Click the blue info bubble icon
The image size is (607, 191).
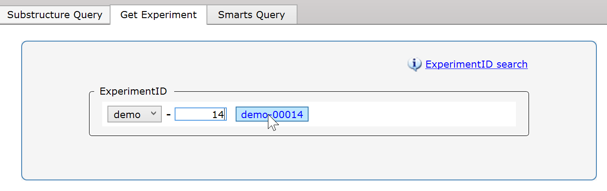tap(414, 65)
